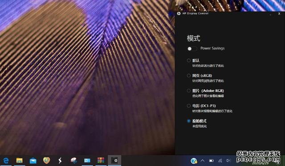
Task: Select the 原始模式 radio button
Action: click(189, 121)
